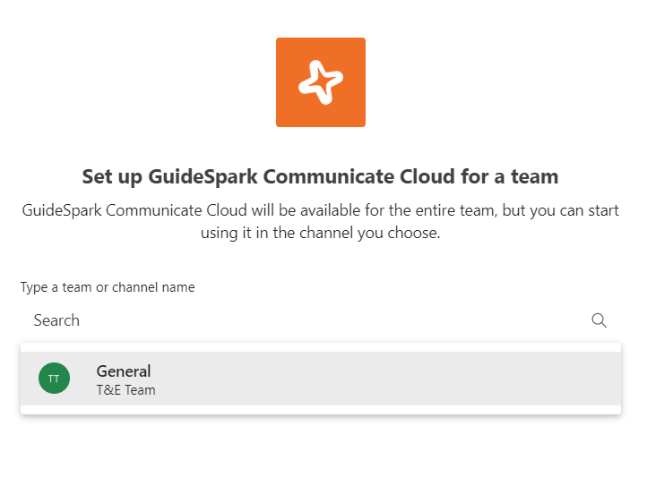The height and width of the screenshot is (477, 647).
Task: Click the magnifying glass search icon
Action: pyautogui.click(x=600, y=320)
